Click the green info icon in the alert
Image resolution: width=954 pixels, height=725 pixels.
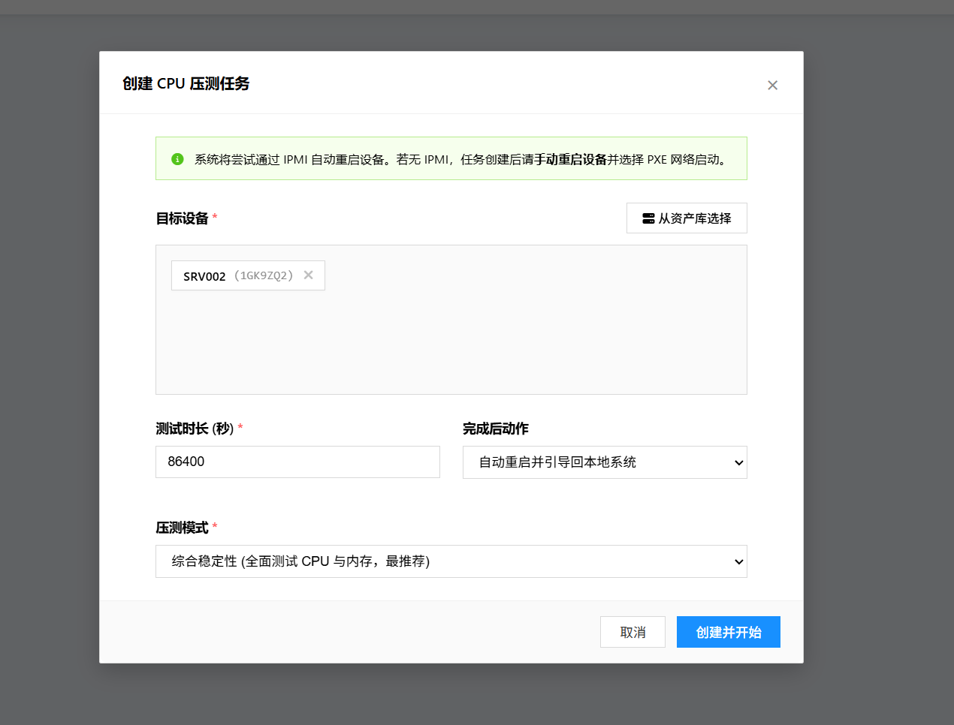[x=177, y=159]
